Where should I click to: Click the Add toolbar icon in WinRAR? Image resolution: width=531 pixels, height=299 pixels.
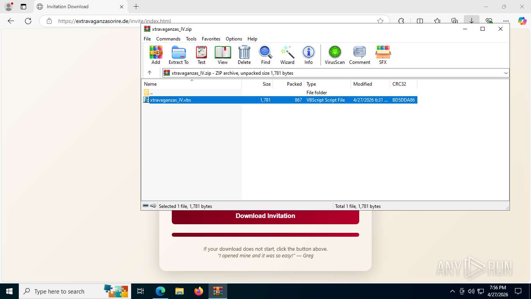[156, 55]
